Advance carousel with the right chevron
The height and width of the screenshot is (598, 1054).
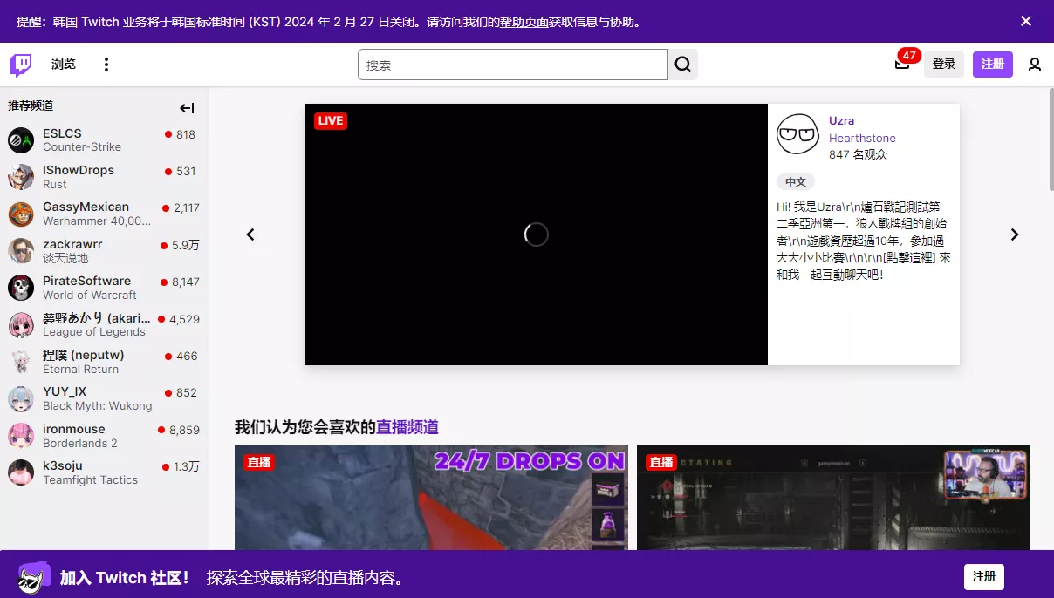(1014, 234)
